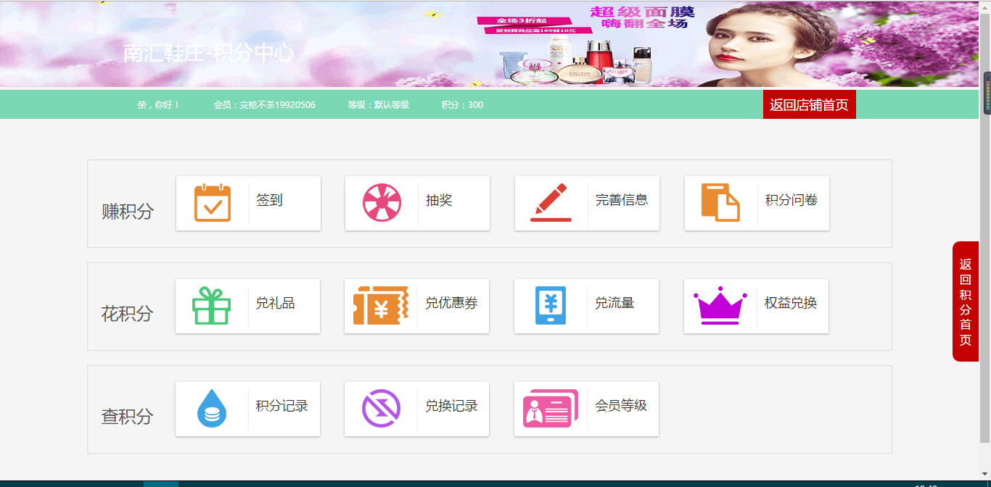
Task: Open the 完善信息 card to update profile
Action: 586,203
